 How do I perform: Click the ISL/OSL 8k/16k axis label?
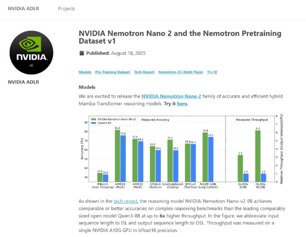point(261,185)
